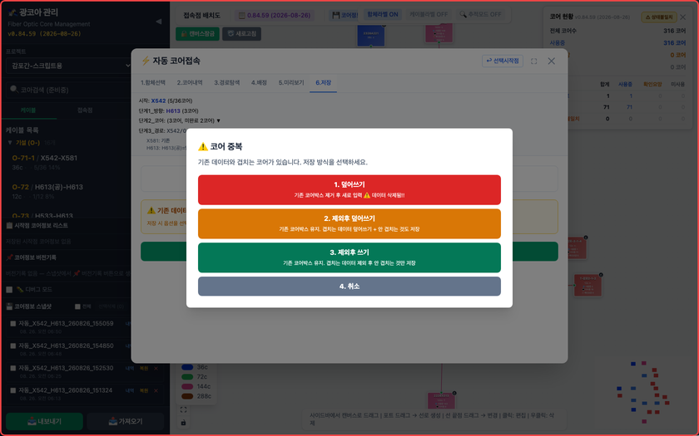Go to the 2.코어내역 step tab
The width and height of the screenshot is (699, 436).
(x=190, y=82)
